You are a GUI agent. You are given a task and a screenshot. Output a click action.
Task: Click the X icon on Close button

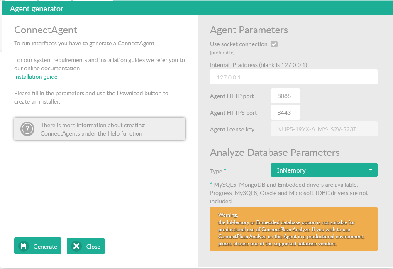pyautogui.click(x=76, y=246)
